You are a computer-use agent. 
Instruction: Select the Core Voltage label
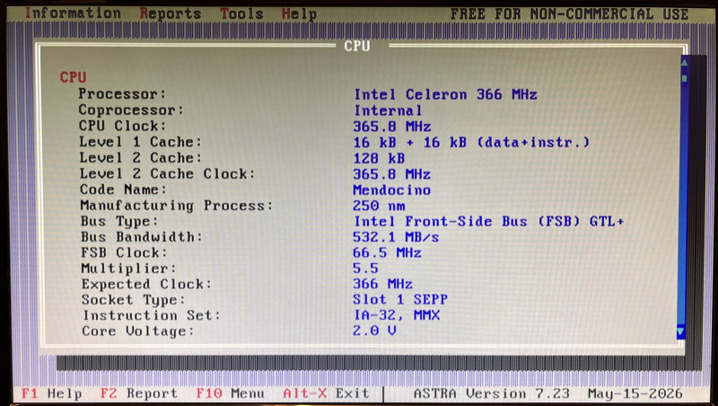(138, 331)
